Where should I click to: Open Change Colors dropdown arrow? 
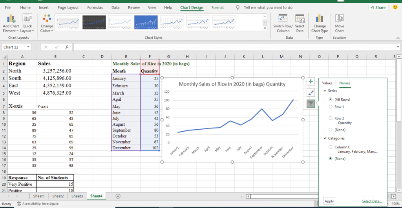click(x=52, y=31)
